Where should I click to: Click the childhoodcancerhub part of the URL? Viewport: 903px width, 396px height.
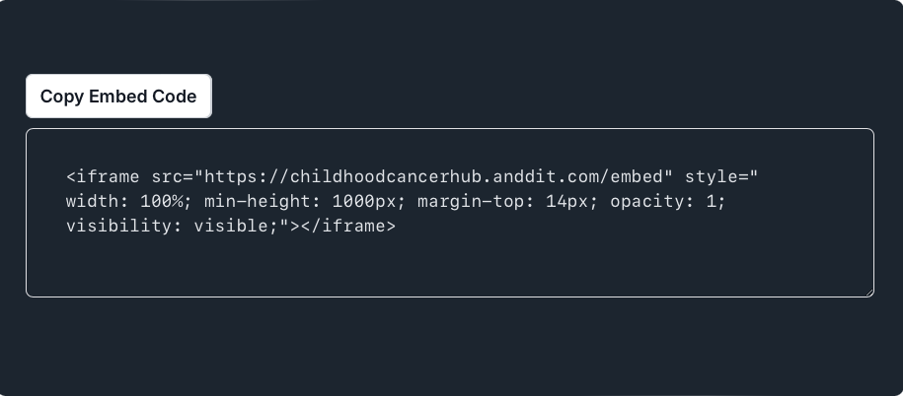click(x=386, y=176)
